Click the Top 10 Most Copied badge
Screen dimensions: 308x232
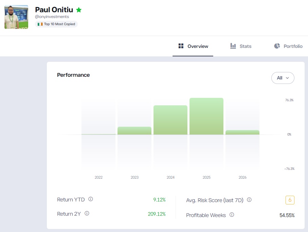coord(56,24)
